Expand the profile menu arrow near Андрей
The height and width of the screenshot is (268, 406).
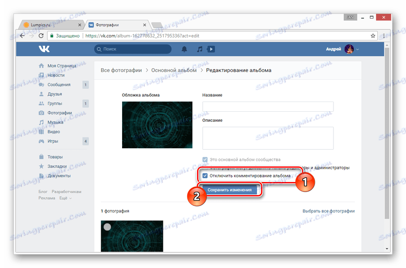(x=358, y=49)
